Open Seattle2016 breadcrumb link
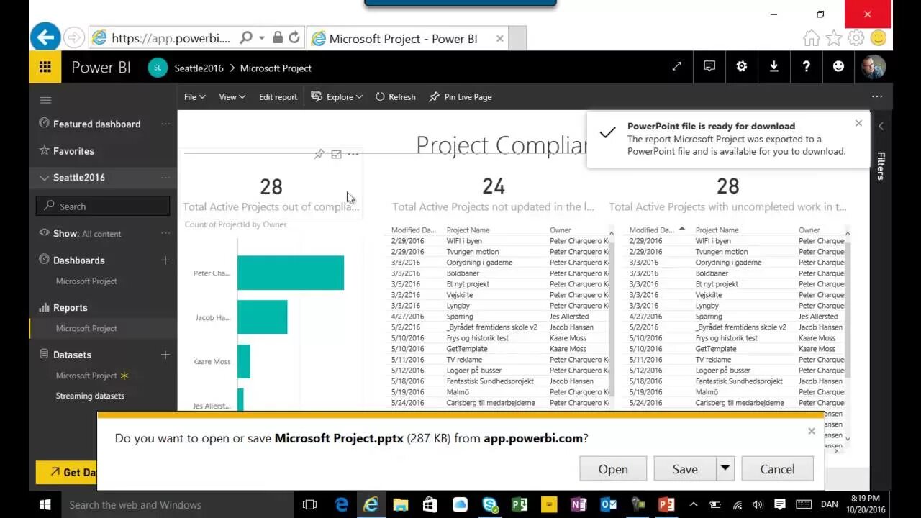This screenshot has width=921, height=518. 199,68
